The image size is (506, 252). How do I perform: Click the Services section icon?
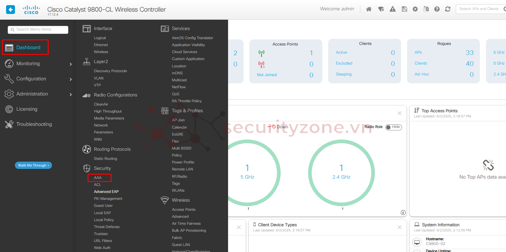tap(165, 29)
